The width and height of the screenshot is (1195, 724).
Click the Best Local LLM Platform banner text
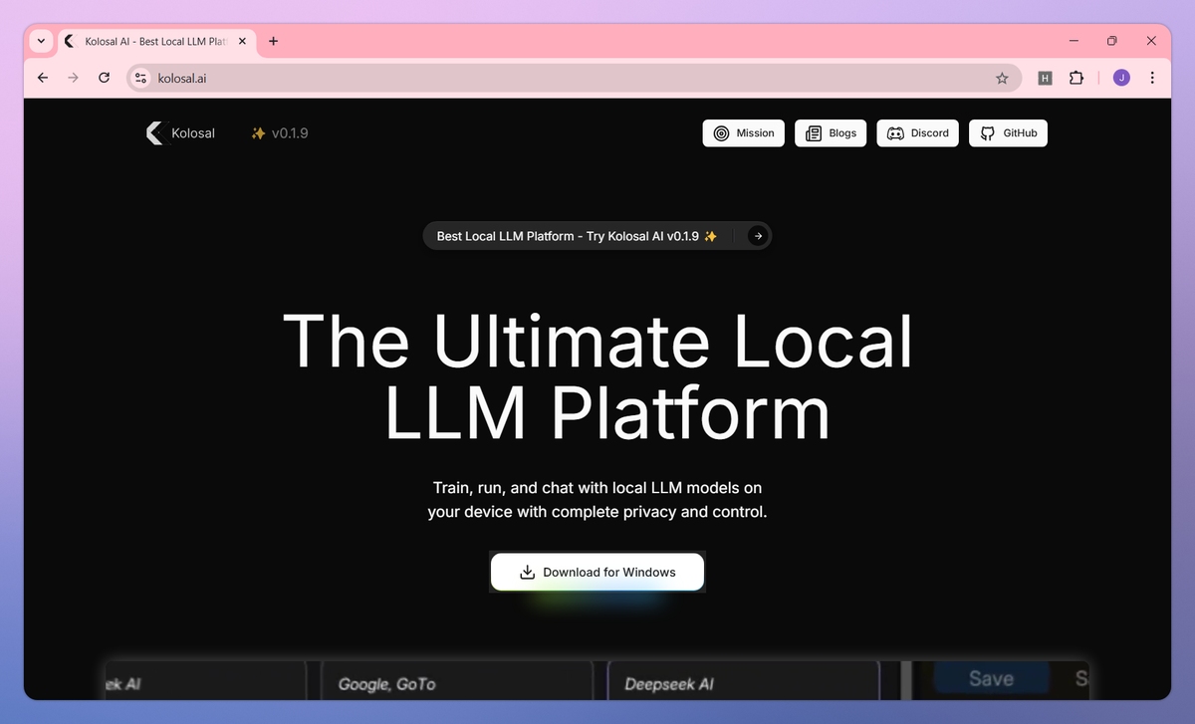pyautogui.click(x=578, y=236)
